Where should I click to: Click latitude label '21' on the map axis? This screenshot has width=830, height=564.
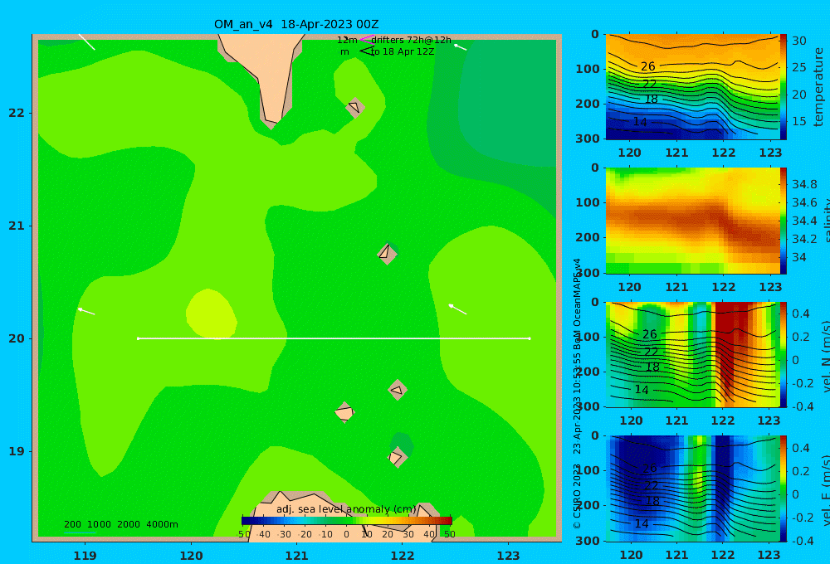pos(17,226)
